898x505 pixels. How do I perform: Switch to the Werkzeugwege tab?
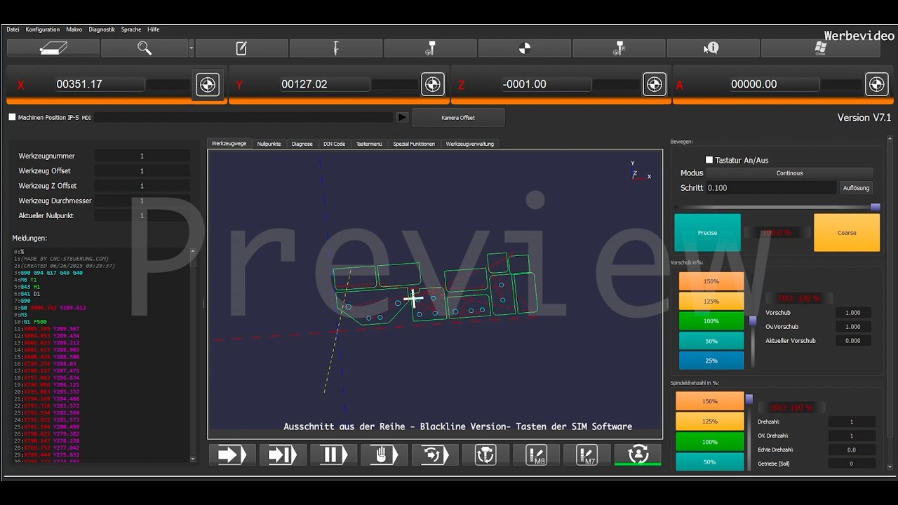[x=229, y=143]
